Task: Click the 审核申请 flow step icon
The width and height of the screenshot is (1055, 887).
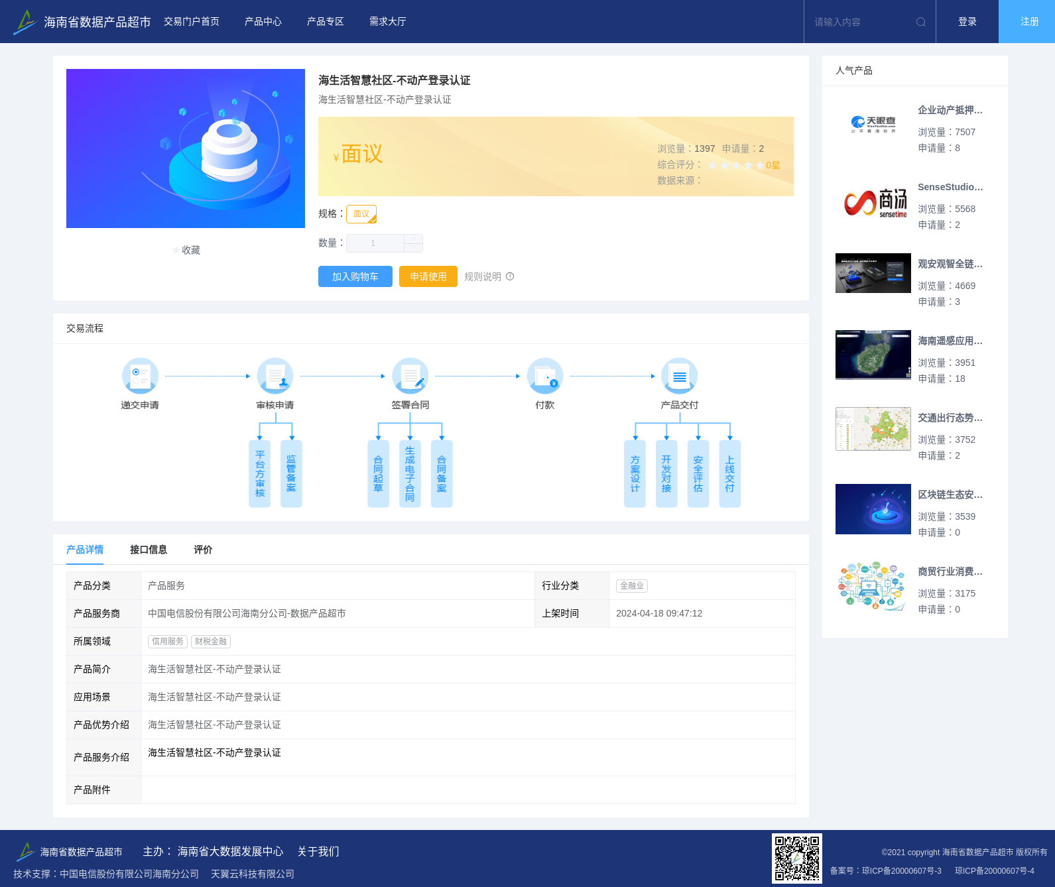Action: [275, 376]
